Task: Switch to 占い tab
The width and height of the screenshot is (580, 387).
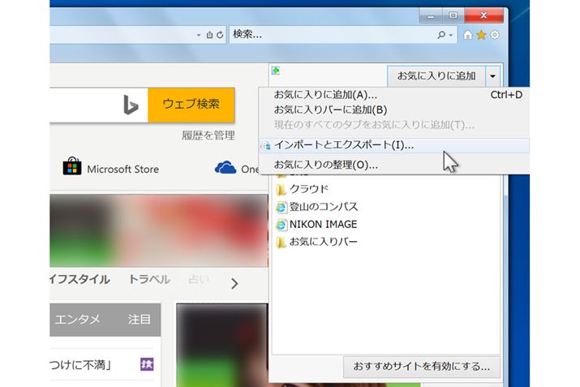Action: (199, 279)
